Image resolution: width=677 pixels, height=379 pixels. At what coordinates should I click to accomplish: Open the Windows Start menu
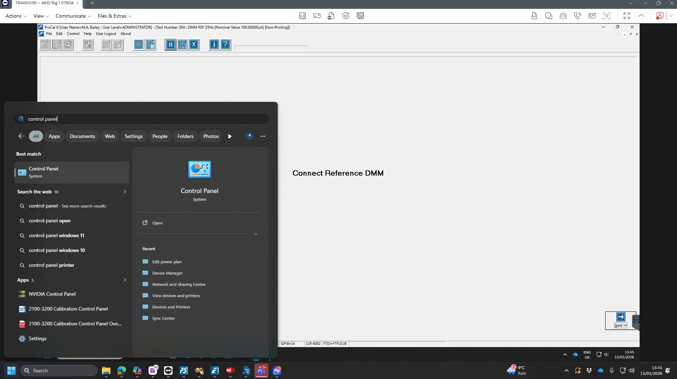pos(11,371)
